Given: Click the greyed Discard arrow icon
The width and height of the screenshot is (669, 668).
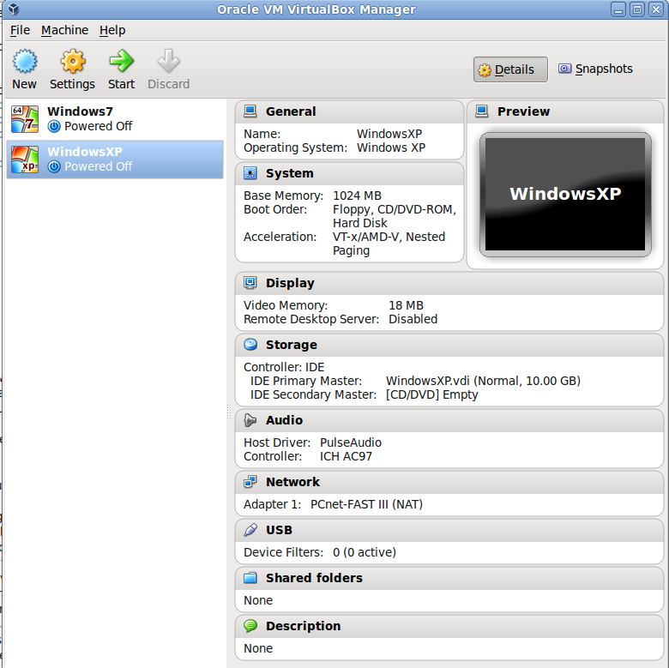Looking at the screenshot, I should pos(168,62).
